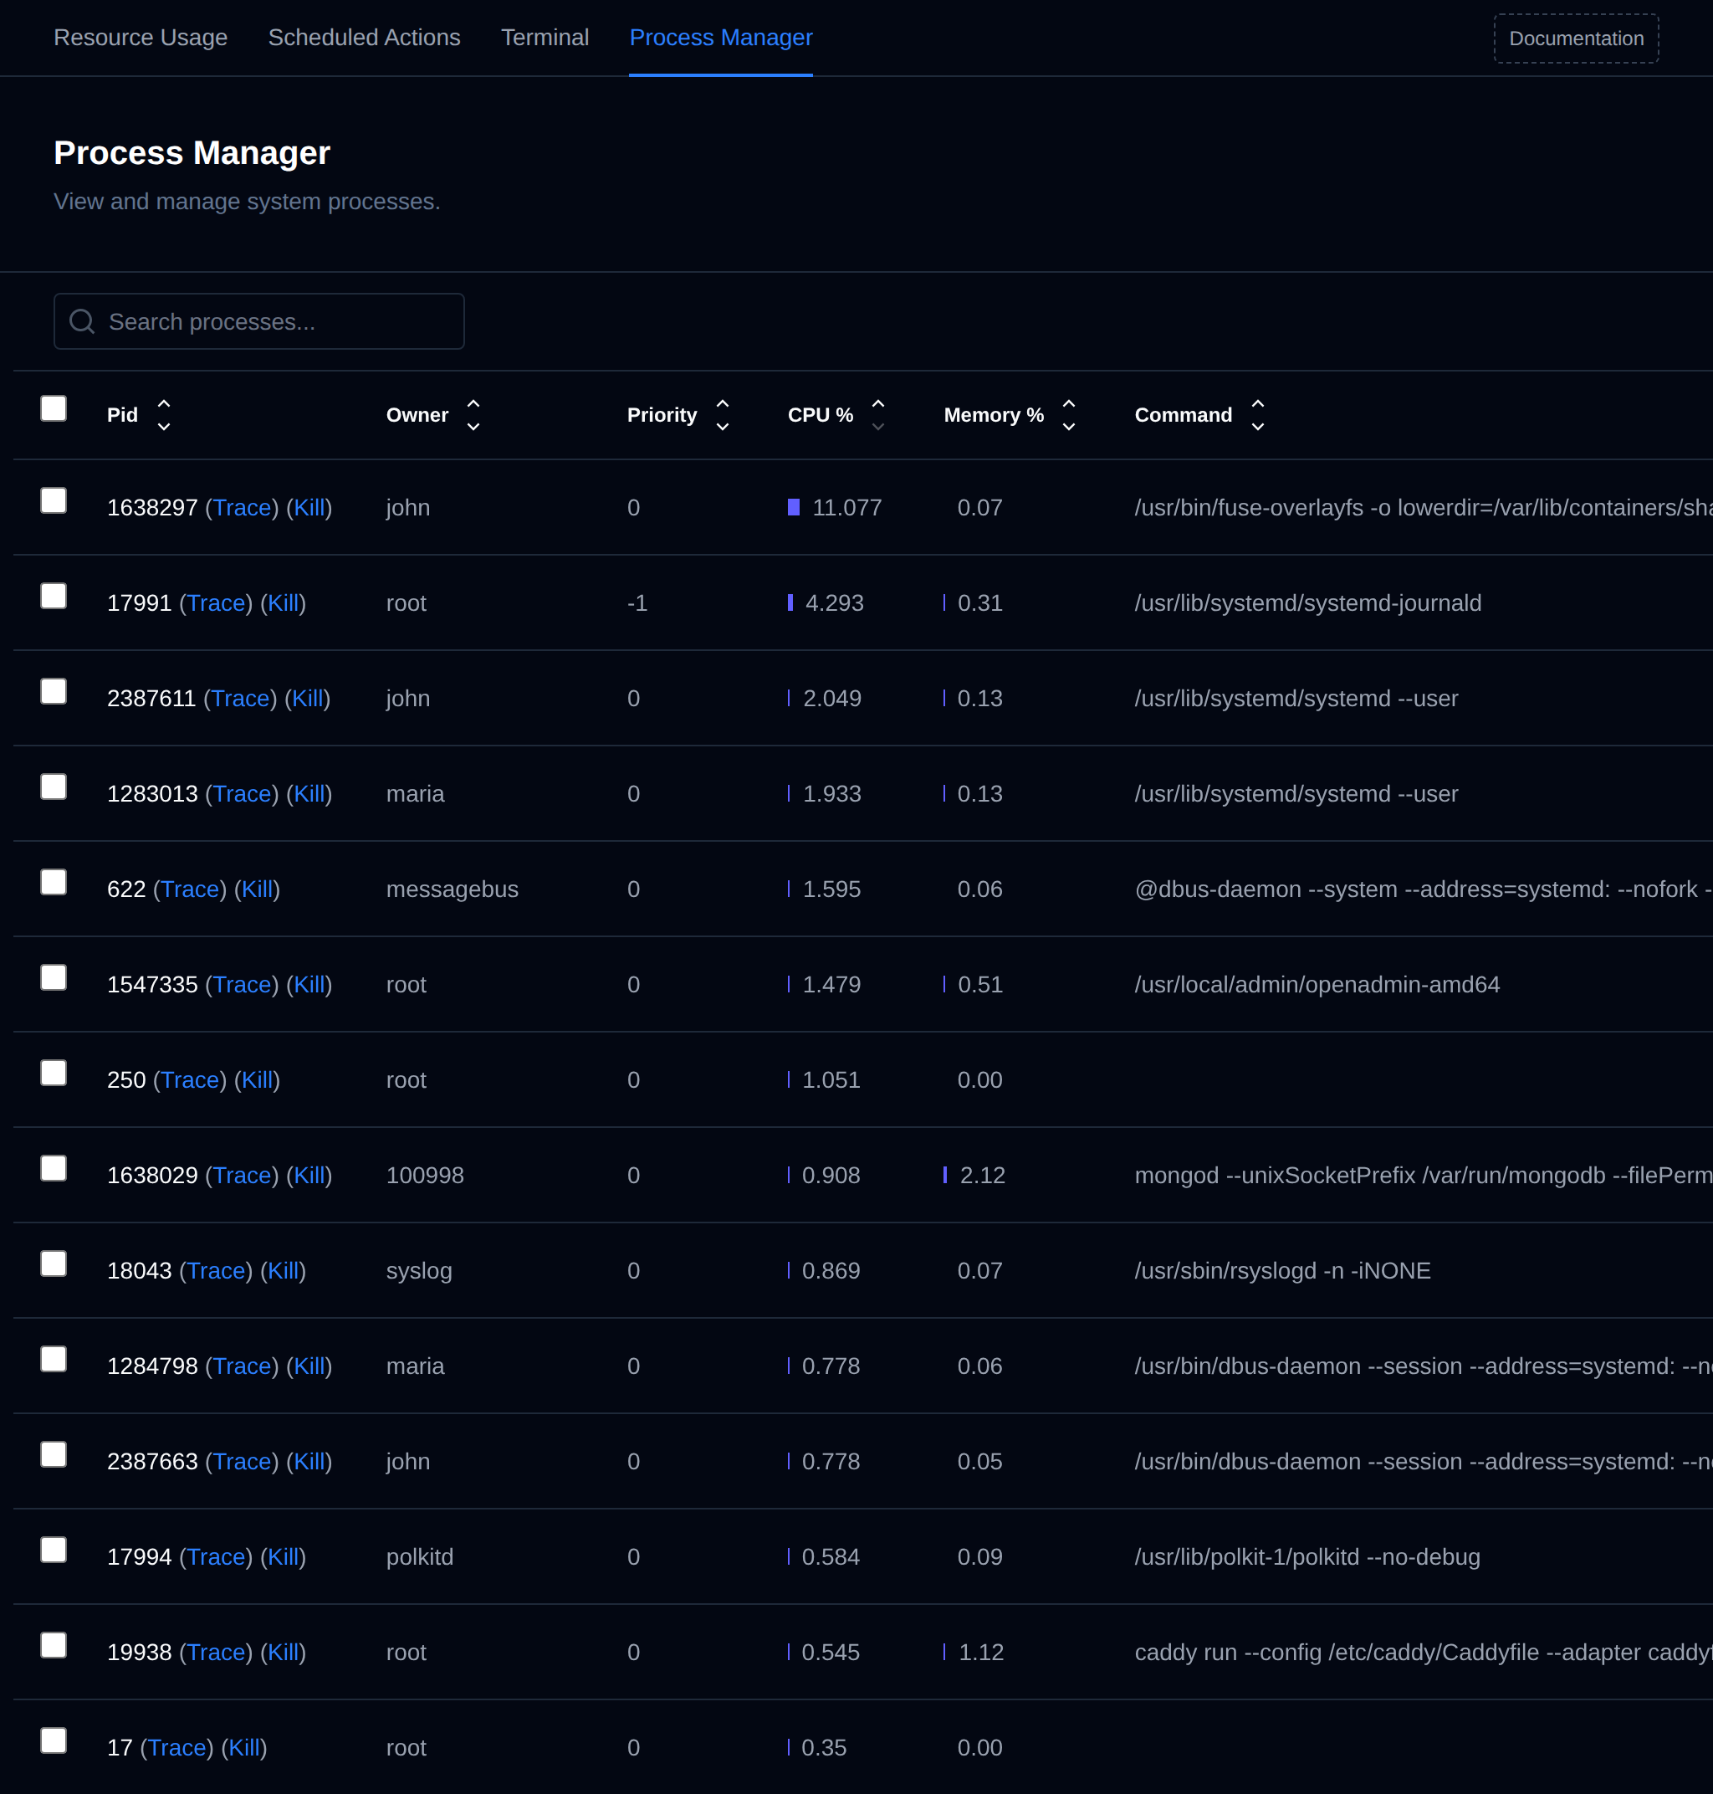This screenshot has width=1713, height=1794.
Task: Select the Process Manager tab
Action: [x=721, y=38]
